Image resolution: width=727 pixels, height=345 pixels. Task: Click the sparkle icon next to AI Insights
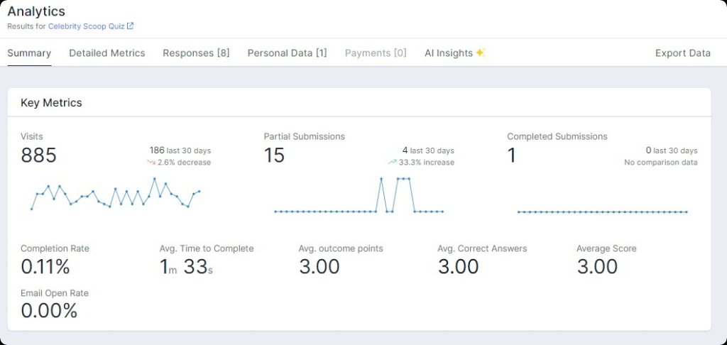coord(481,53)
